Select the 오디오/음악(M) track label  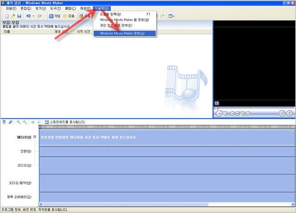(20, 183)
